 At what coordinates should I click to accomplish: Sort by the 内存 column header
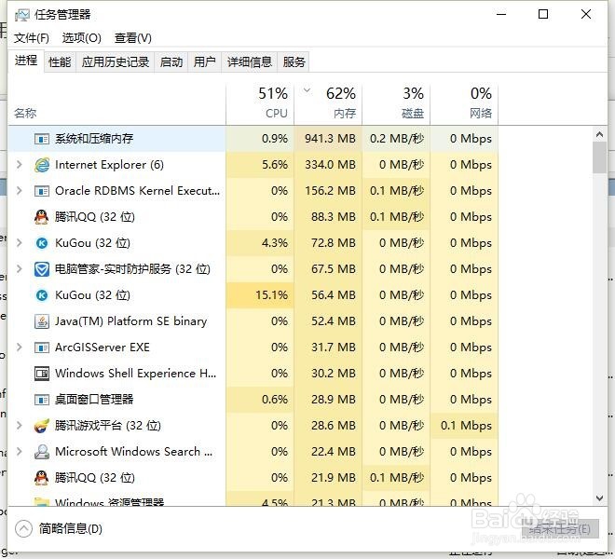pos(328,104)
